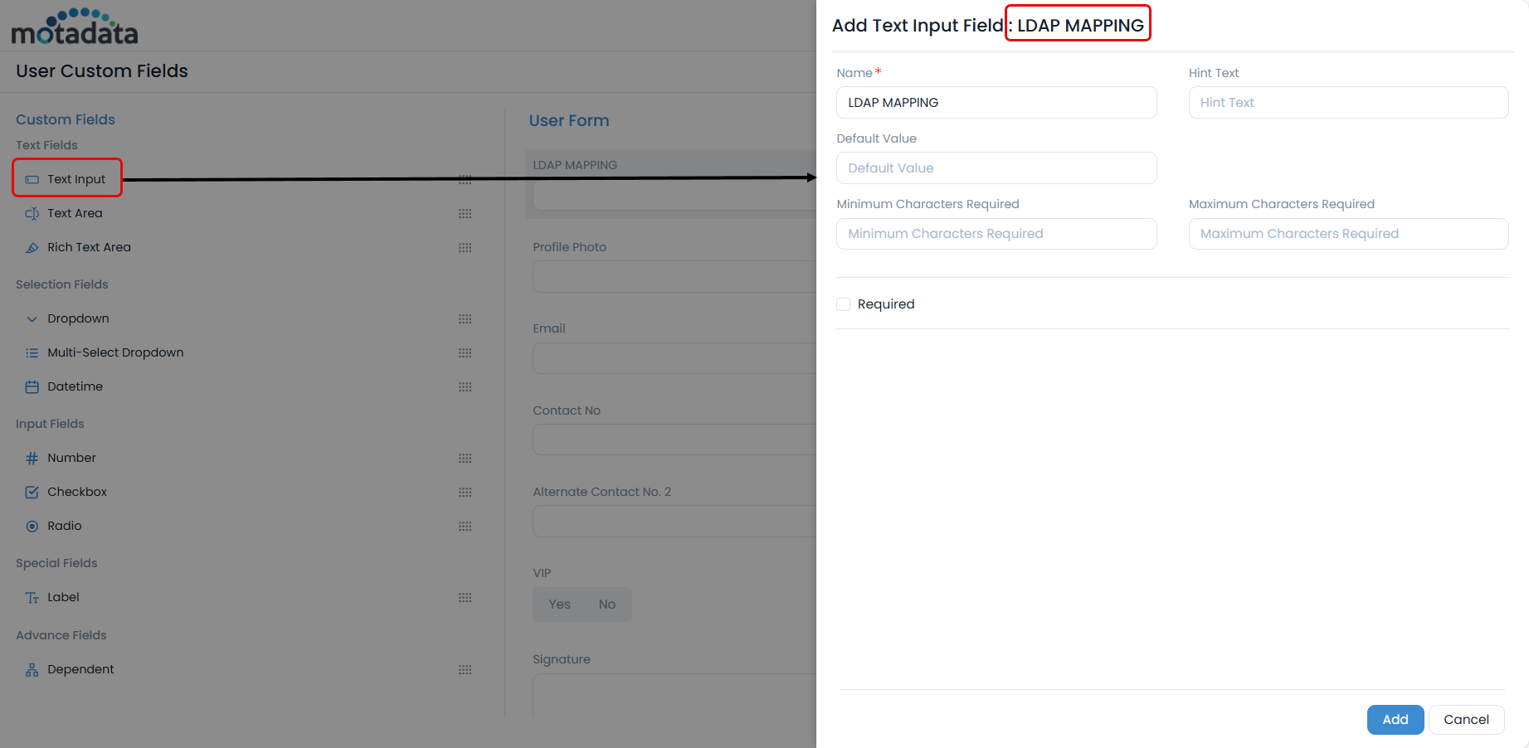The width and height of the screenshot is (1529, 748).
Task: Select the Number hash icon
Action: click(x=32, y=459)
